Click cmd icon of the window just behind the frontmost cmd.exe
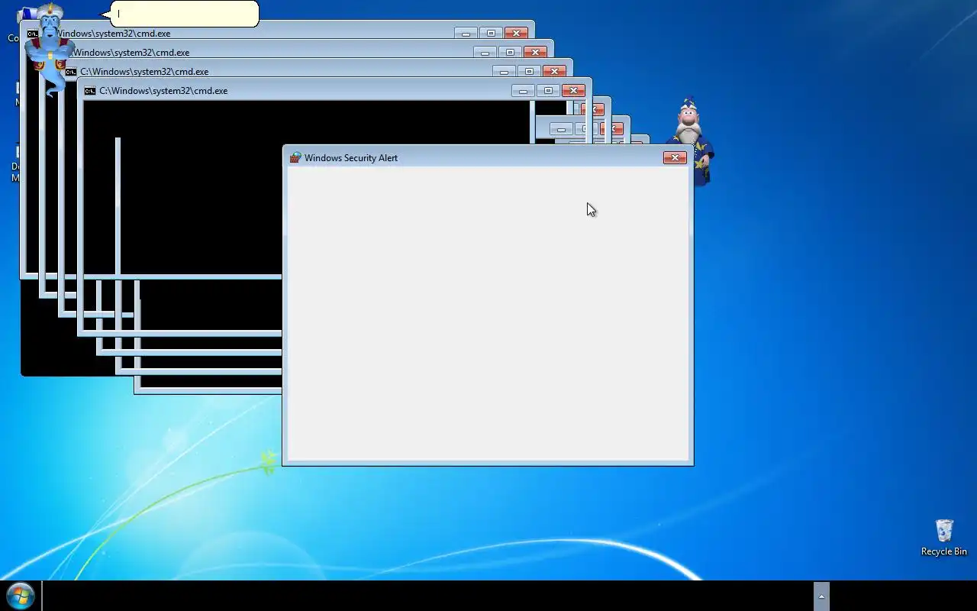The image size is (977, 611). [71, 72]
